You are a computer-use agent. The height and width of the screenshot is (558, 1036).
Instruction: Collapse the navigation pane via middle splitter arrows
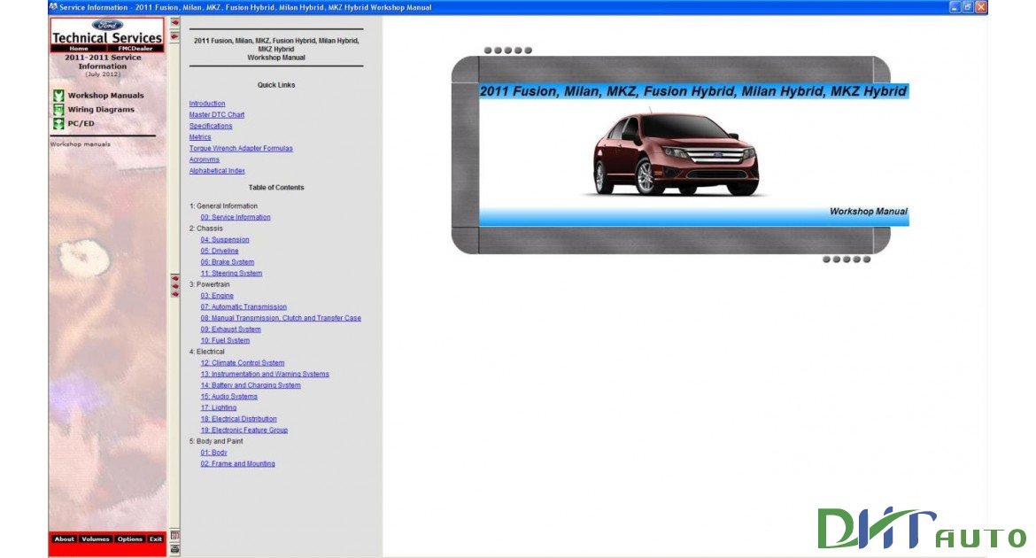tap(174, 285)
